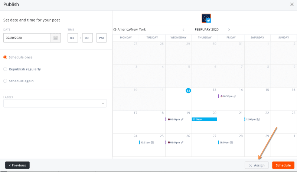Click the FEBRUARY 2020 month title
Viewport: 297px width, 172px height.
[x=206, y=30]
